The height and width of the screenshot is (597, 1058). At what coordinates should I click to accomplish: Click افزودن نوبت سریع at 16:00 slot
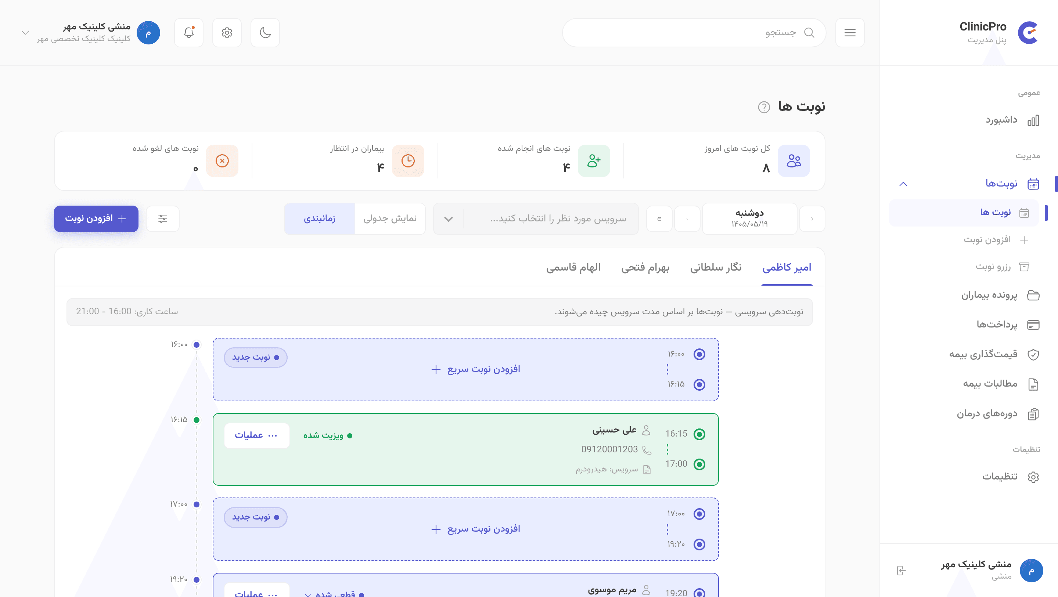pyautogui.click(x=476, y=369)
